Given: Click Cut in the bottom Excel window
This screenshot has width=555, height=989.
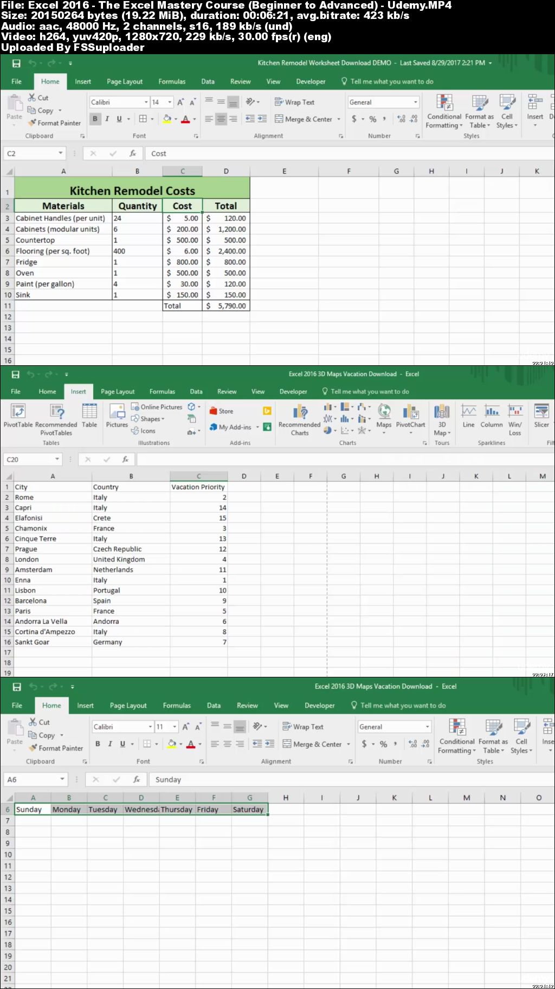Looking at the screenshot, I should point(39,722).
